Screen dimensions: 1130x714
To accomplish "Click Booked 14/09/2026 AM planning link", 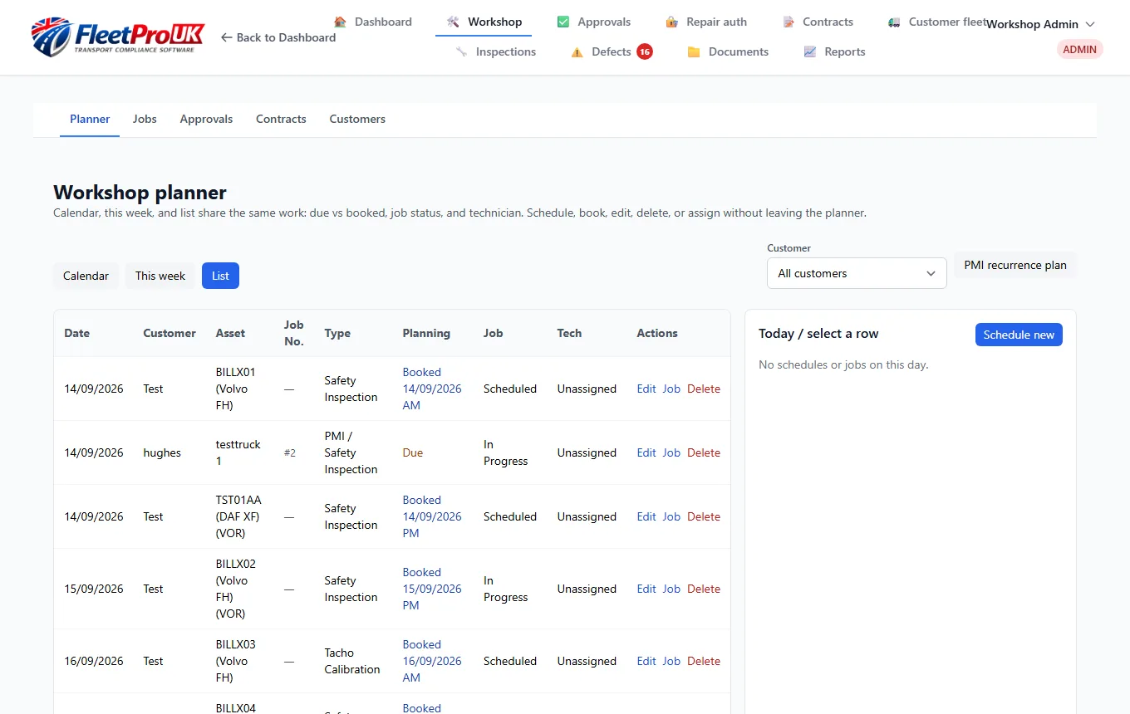I will tap(432, 389).
